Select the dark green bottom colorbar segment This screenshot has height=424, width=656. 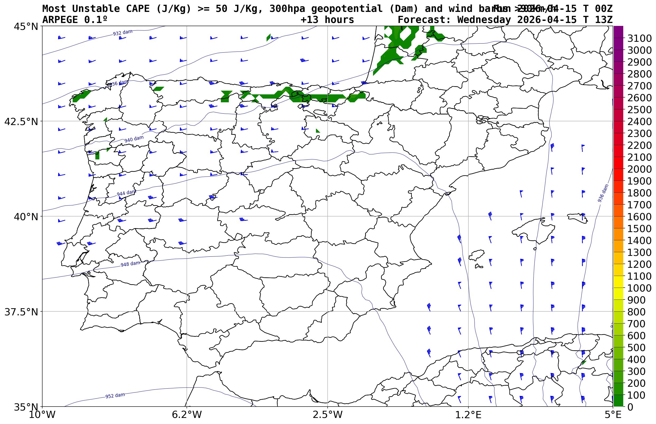(618, 400)
